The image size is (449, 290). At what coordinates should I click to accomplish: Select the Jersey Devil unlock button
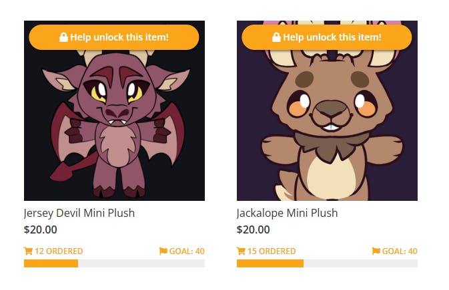[114, 37]
